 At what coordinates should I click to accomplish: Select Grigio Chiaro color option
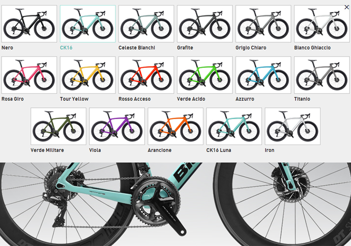pos(263,24)
